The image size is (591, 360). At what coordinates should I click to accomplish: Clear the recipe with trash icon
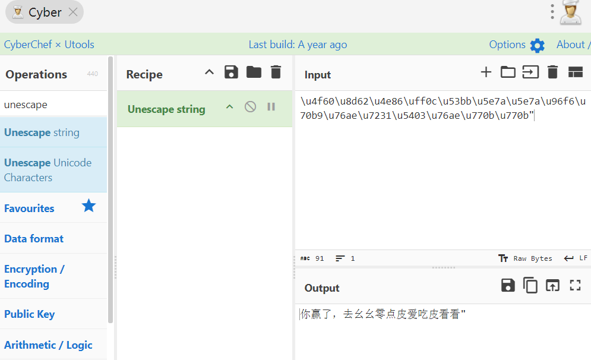click(x=276, y=72)
